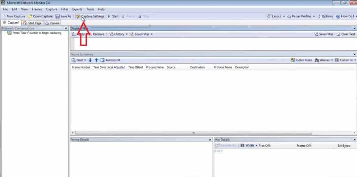Click the blue down arrow find-next icon
The width and height of the screenshot is (357, 177).
coord(90,60)
